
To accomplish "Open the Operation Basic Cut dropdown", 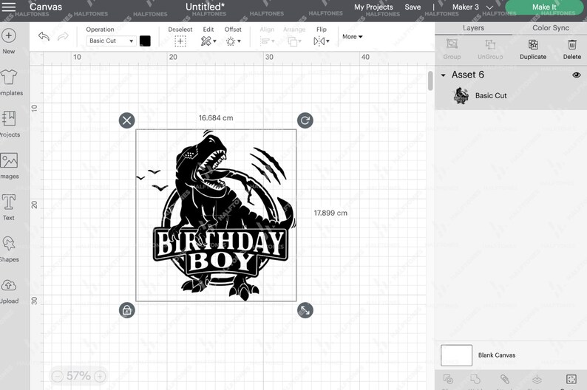I will pos(111,41).
